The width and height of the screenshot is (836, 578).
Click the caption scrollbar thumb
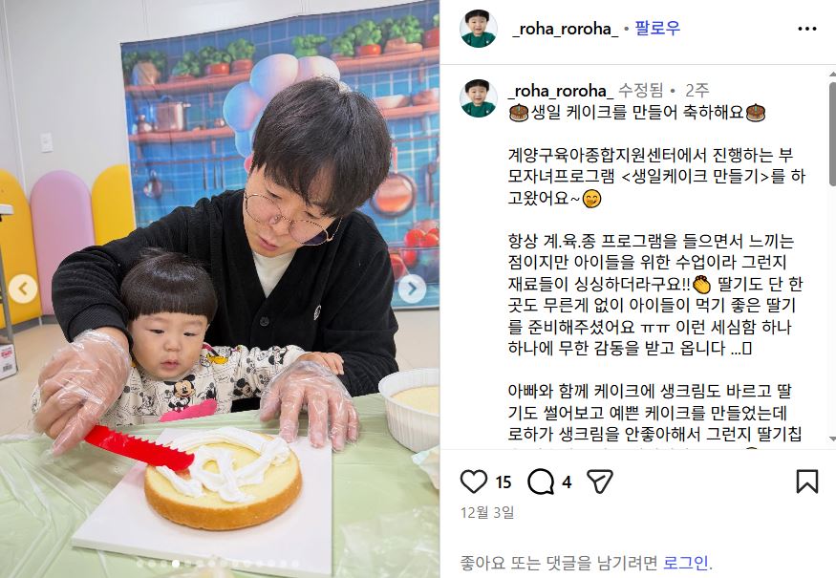point(832,134)
